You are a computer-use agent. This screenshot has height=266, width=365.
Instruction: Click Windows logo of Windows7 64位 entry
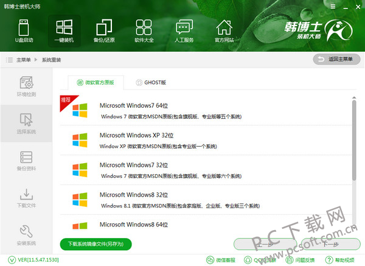80,110
